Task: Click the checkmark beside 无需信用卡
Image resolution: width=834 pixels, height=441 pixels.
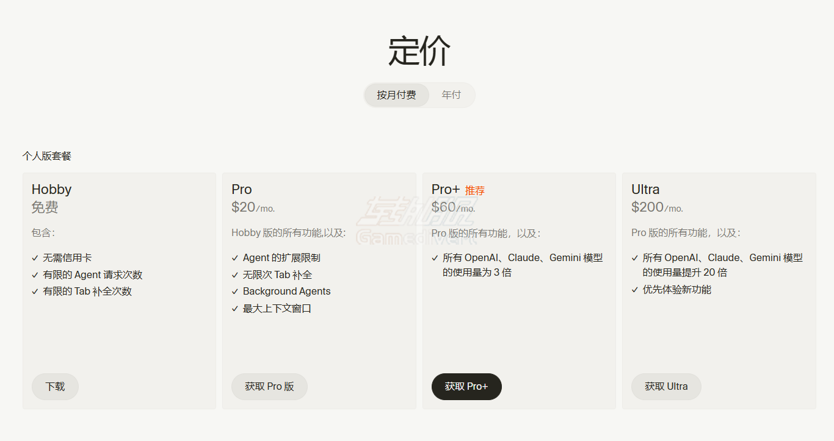Action: pos(35,257)
